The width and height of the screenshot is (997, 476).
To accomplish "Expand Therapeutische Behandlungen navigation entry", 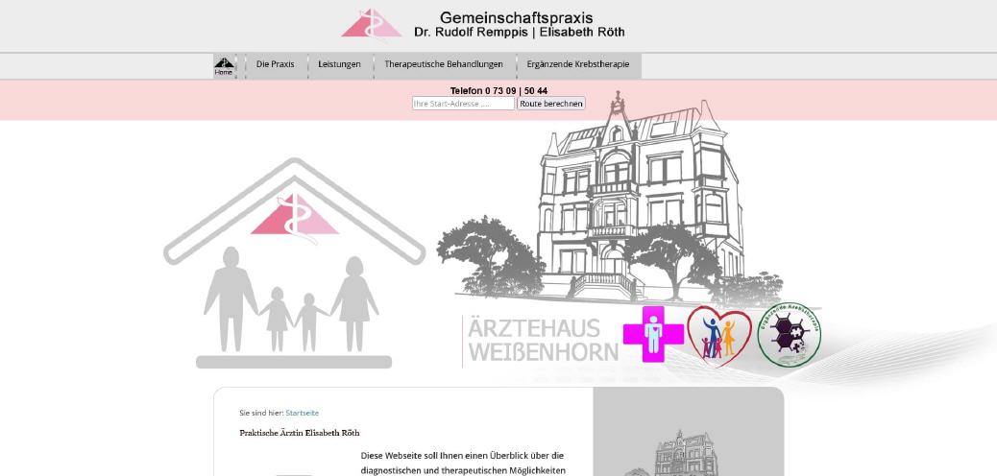I will pyautogui.click(x=444, y=64).
